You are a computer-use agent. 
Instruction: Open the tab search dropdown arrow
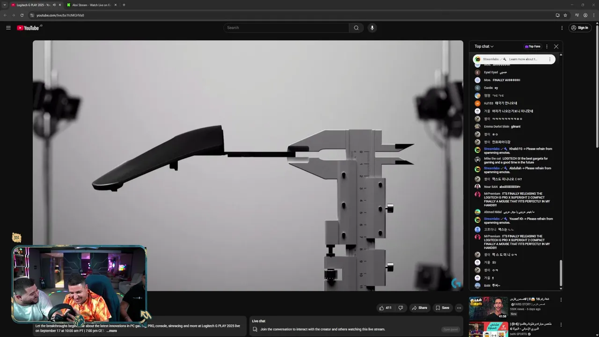coord(4,5)
